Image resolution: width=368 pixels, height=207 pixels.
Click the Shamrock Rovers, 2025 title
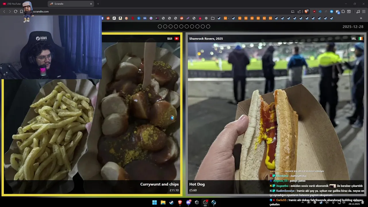click(x=206, y=39)
